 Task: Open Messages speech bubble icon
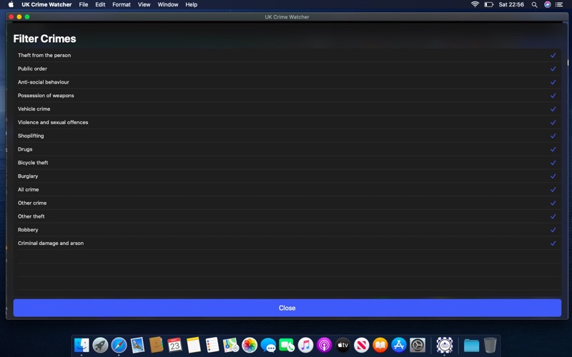pyautogui.click(x=268, y=345)
